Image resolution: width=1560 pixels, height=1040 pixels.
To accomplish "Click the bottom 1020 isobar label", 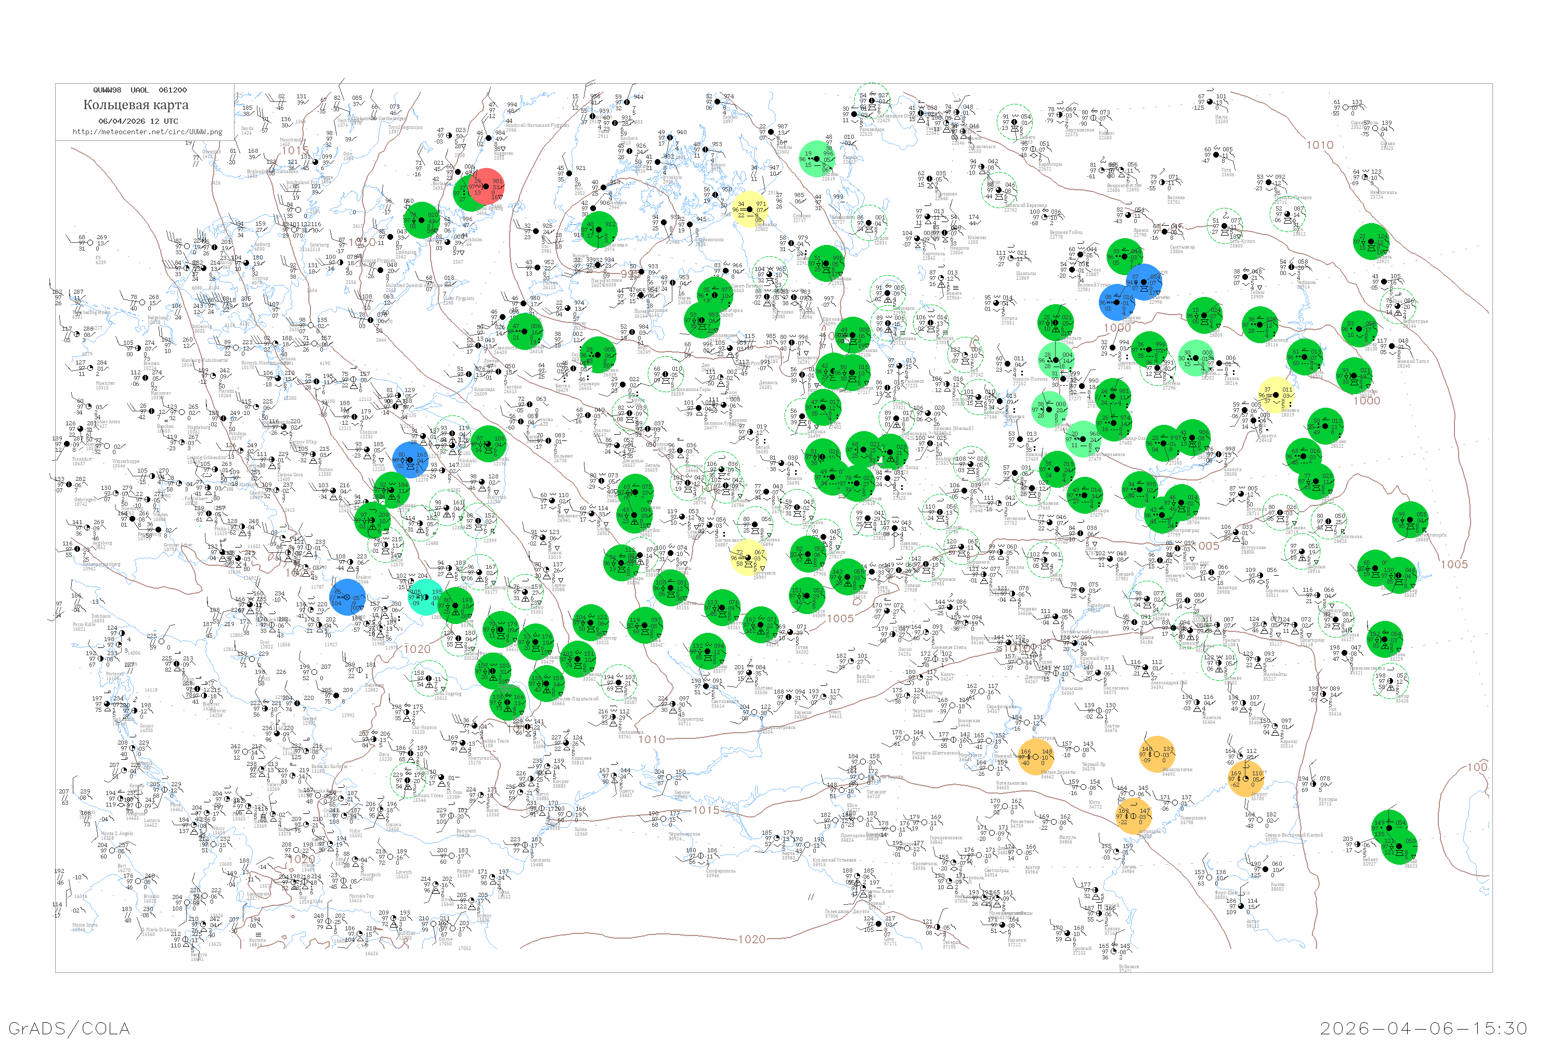I will tap(751, 939).
